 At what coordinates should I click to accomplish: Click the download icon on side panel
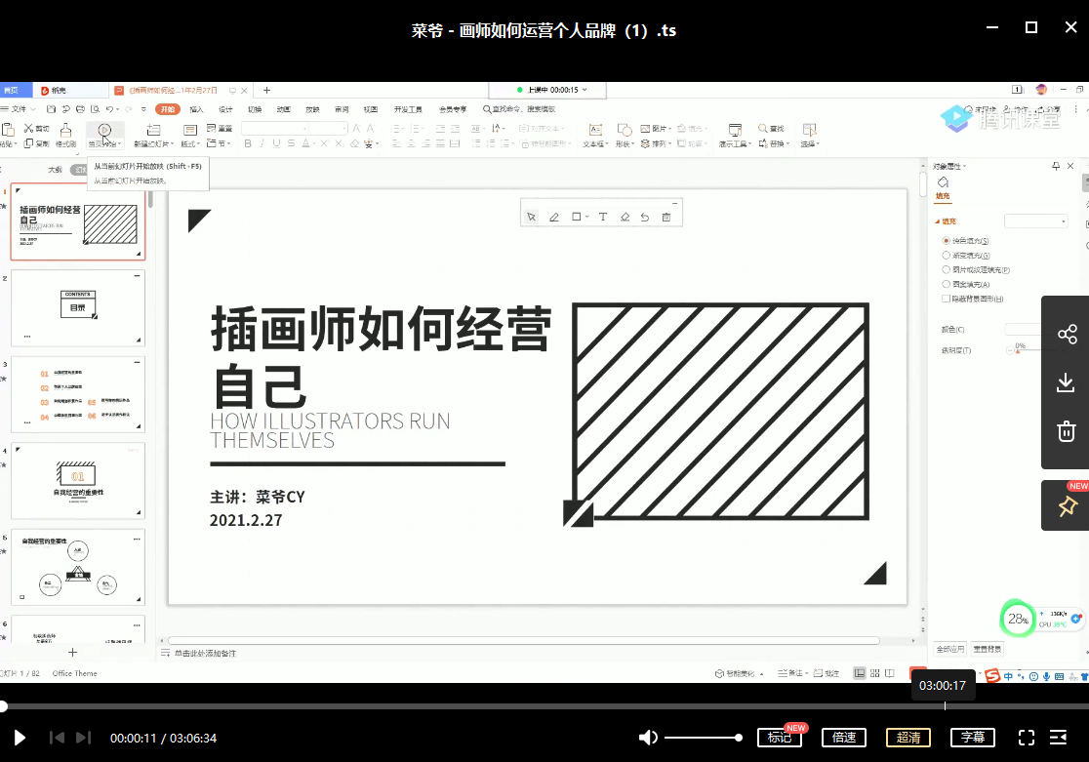(x=1067, y=382)
